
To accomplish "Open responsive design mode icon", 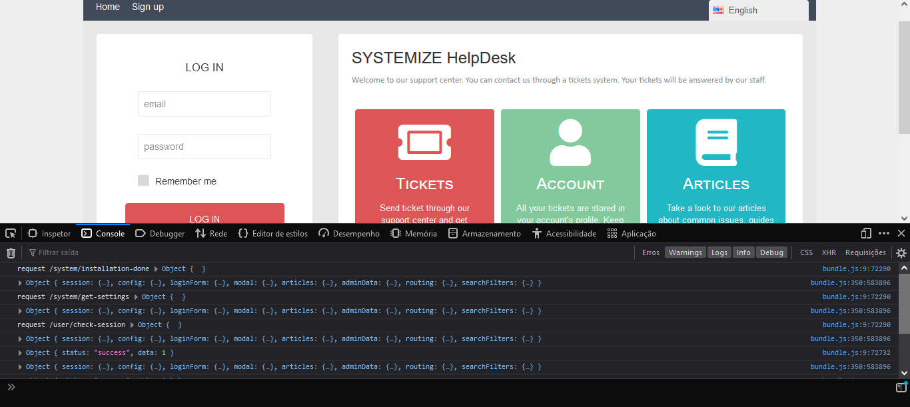I will coord(866,233).
